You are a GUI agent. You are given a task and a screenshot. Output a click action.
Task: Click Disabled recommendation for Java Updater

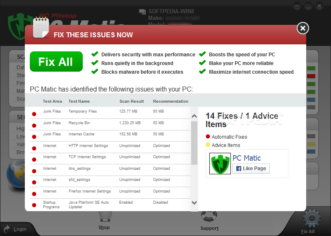point(161,202)
